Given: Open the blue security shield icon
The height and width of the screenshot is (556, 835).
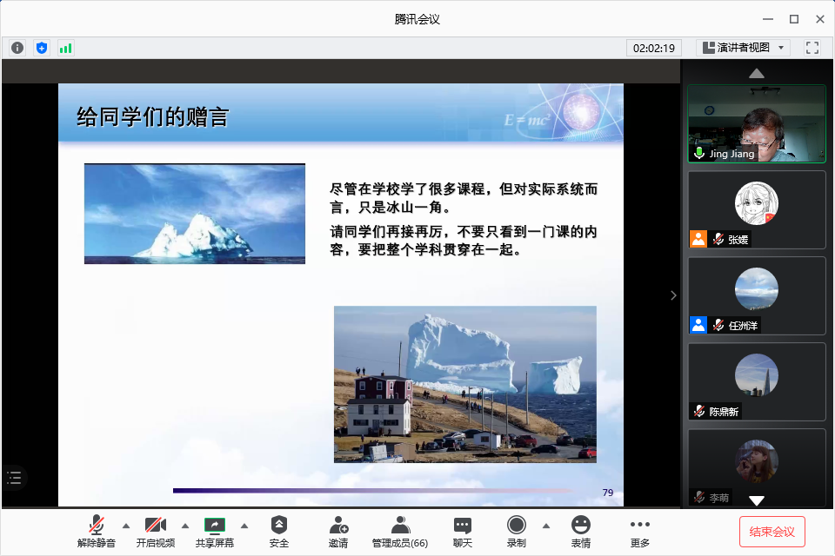Looking at the screenshot, I should coord(42,48).
